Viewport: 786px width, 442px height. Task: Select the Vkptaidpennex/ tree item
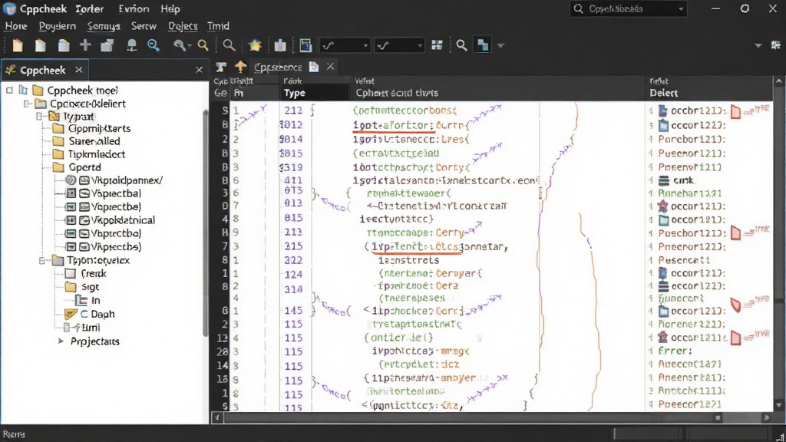[127, 180]
